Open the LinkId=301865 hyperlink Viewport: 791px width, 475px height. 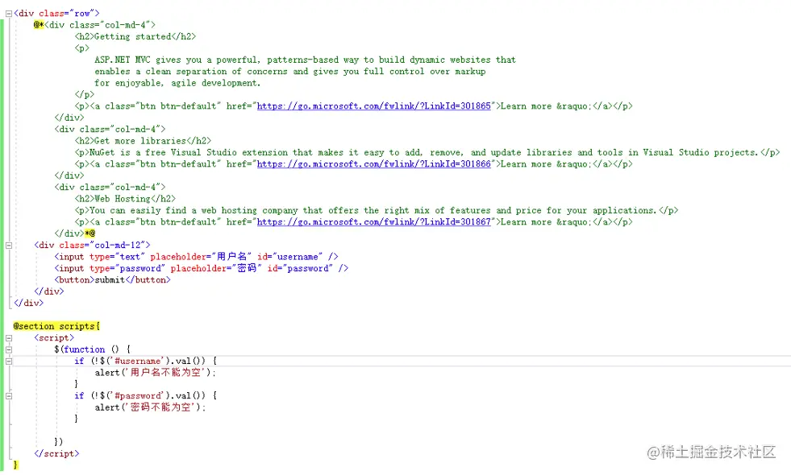(x=374, y=106)
